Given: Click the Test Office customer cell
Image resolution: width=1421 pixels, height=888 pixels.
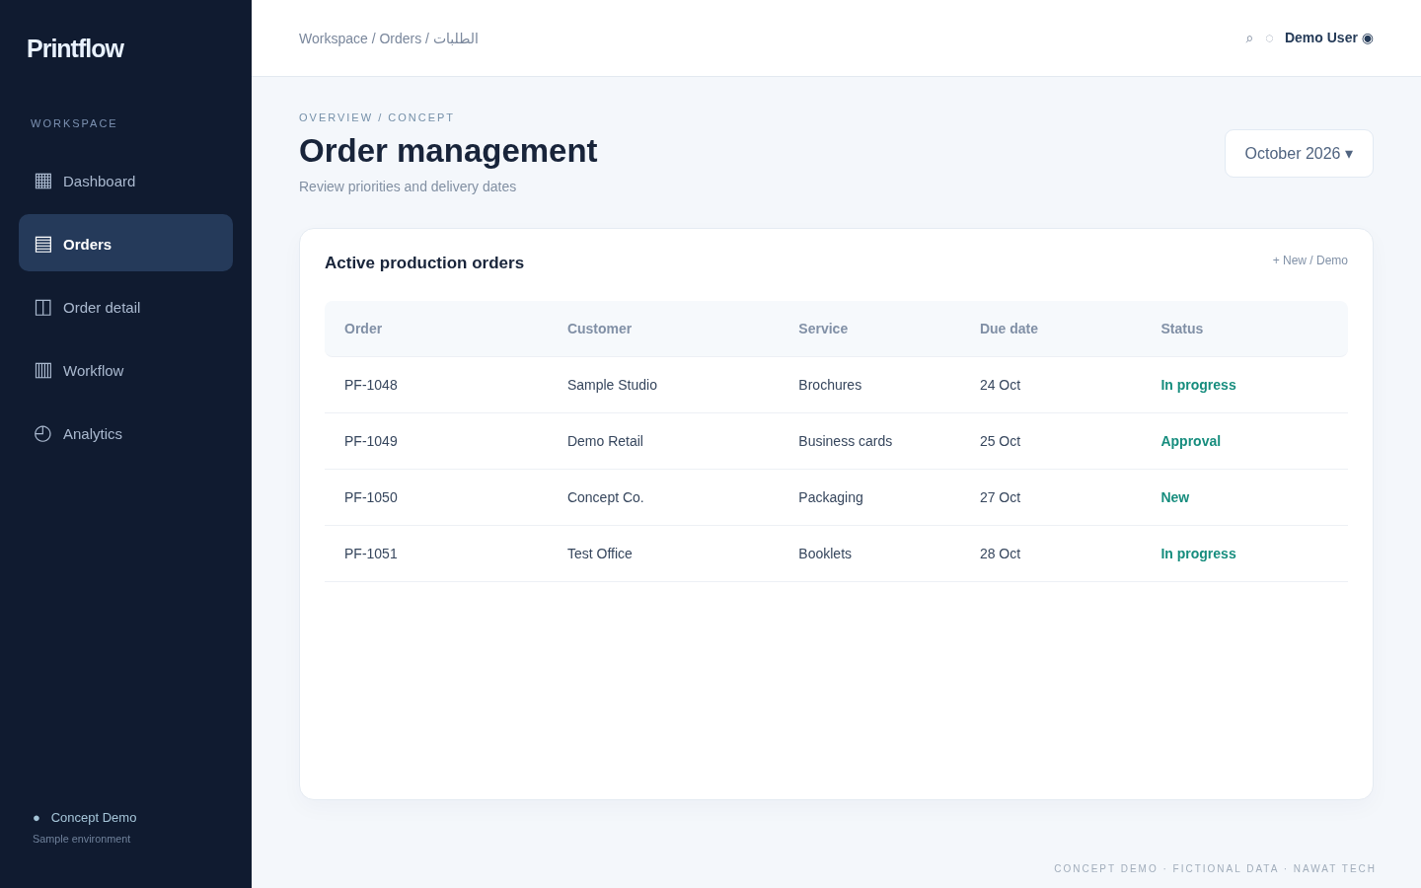Looking at the screenshot, I should point(600,554).
